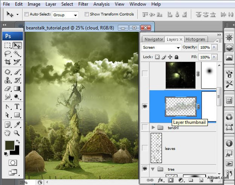Choose the Horizontal Type tool
Image resolution: width=235 pixels, height=185 pixels.
click(17, 106)
